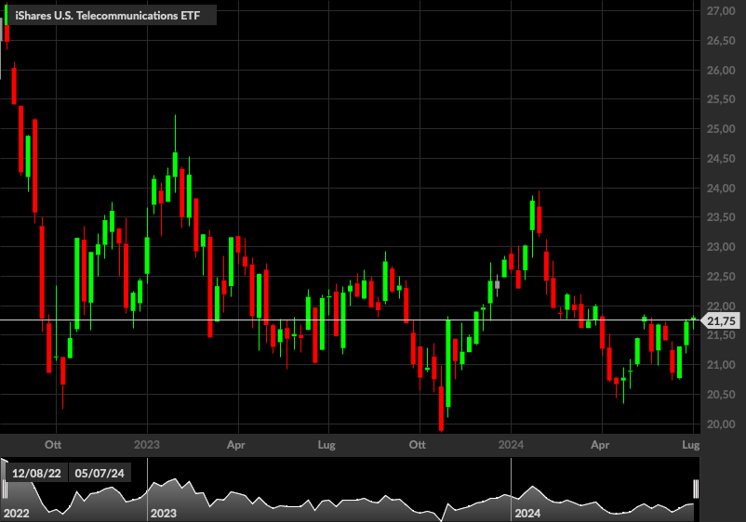Click the current price tag 21,75
746x522 pixels.
(x=721, y=321)
